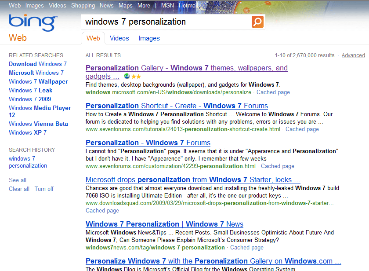Open Cached page for windows.microsoft.com result

pyautogui.click(x=273, y=92)
